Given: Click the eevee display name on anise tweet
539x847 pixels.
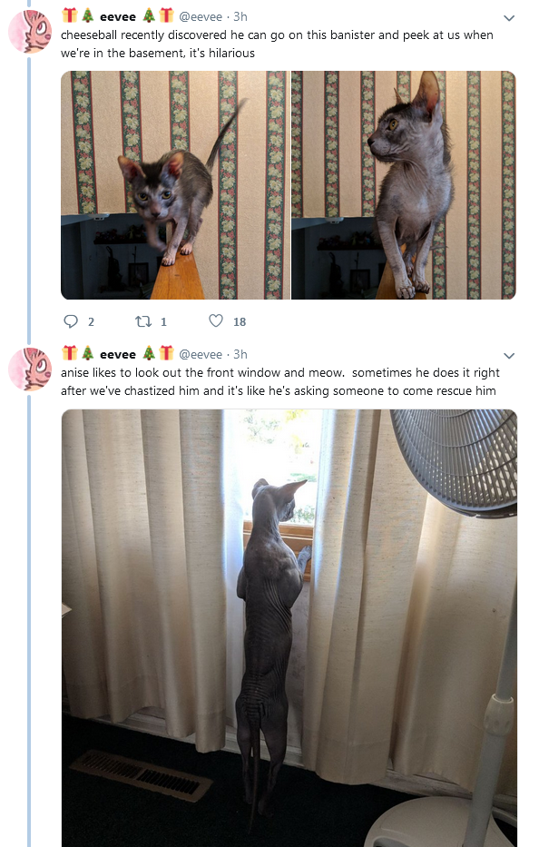Looking at the screenshot, I should point(118,354).
